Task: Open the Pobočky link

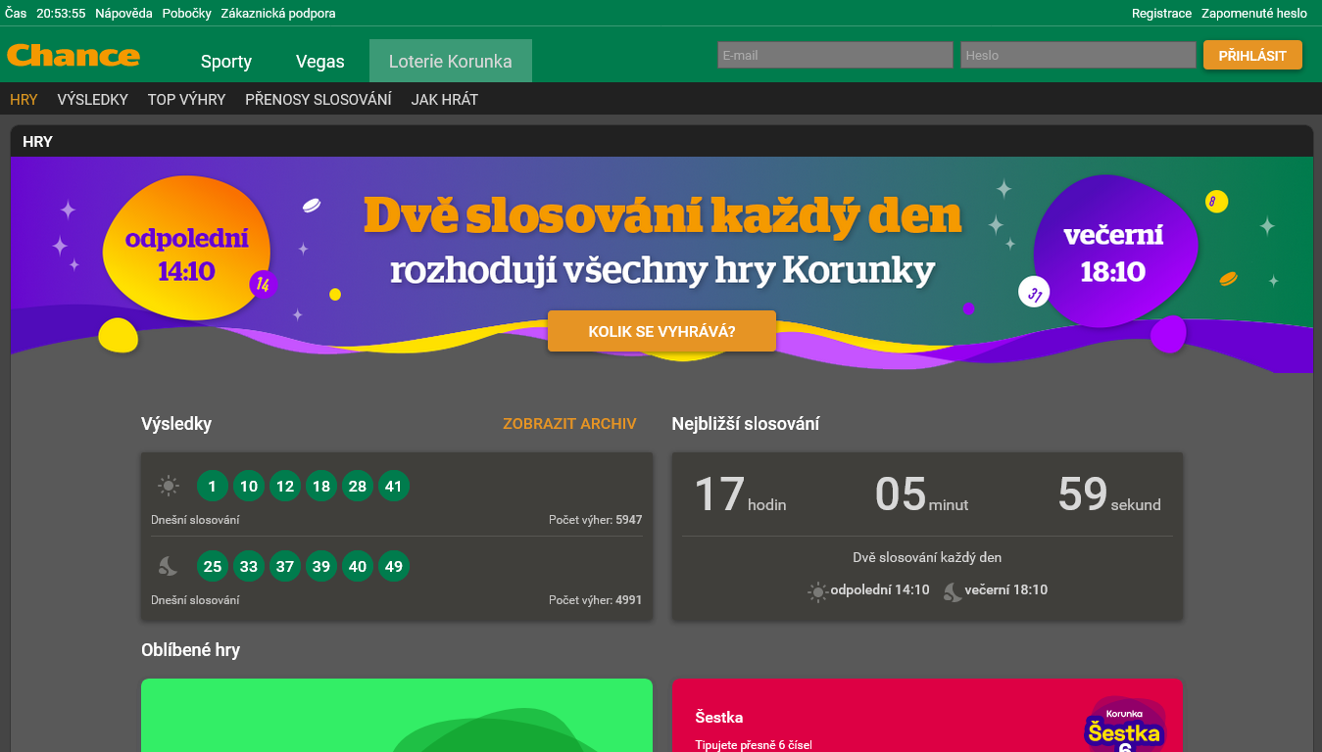Action: [x=186, y=14]
